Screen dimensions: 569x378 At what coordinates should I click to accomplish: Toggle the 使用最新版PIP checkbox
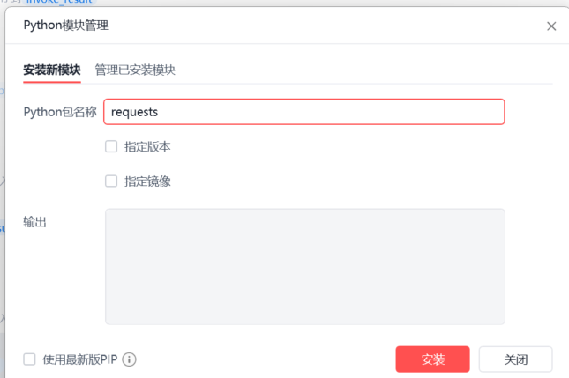[30, 359]
